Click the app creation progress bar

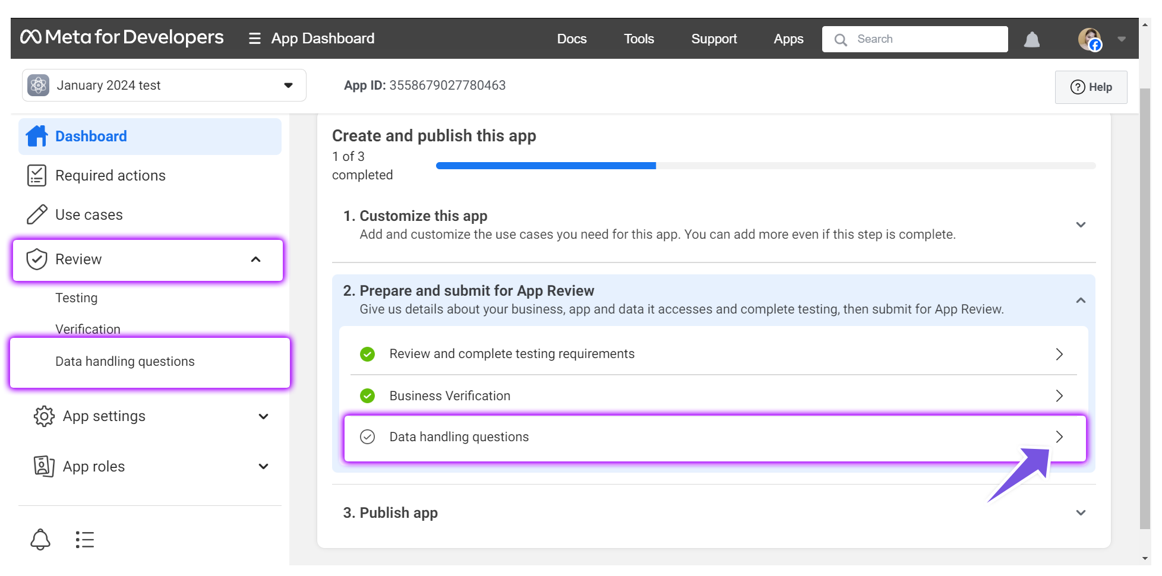coord(765,166)
